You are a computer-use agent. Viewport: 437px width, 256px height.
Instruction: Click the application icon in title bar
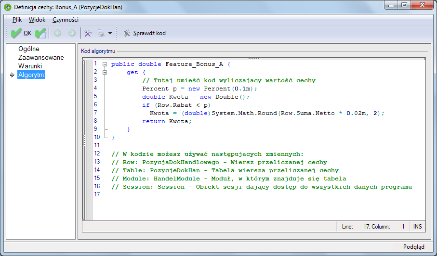[8, 7]
